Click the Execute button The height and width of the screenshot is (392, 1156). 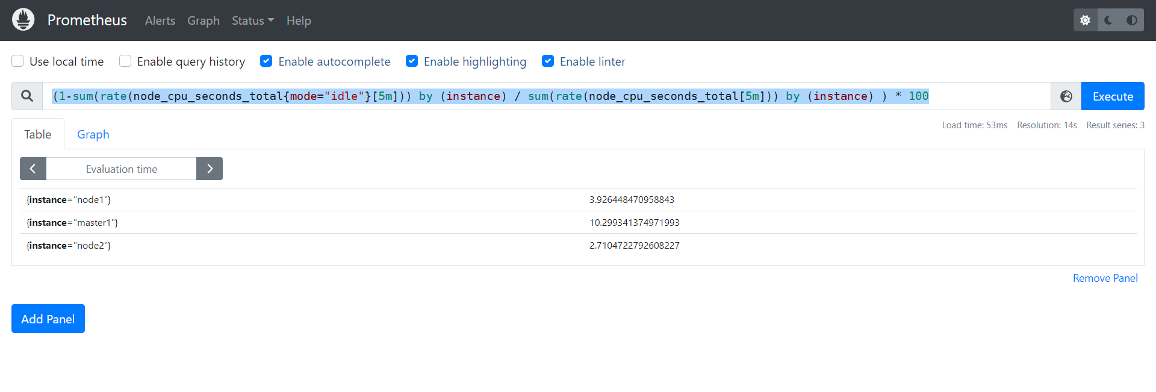coord(1113,96)
